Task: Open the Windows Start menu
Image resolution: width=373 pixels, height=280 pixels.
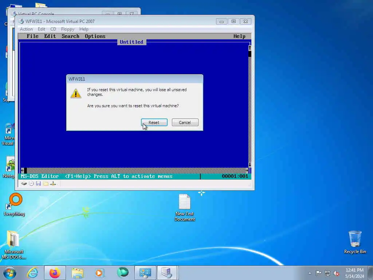Action: (10, 273)
